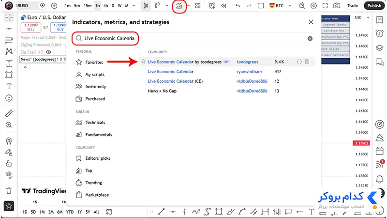Open toodegrees author profile link

pos(247,62)
